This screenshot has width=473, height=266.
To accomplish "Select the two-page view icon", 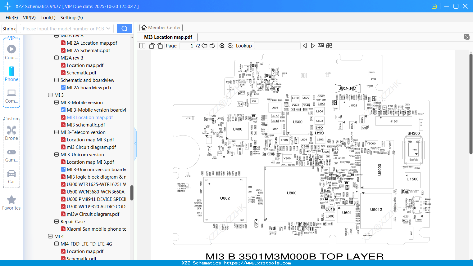I will pyautogui.click(x=142, y=46).
